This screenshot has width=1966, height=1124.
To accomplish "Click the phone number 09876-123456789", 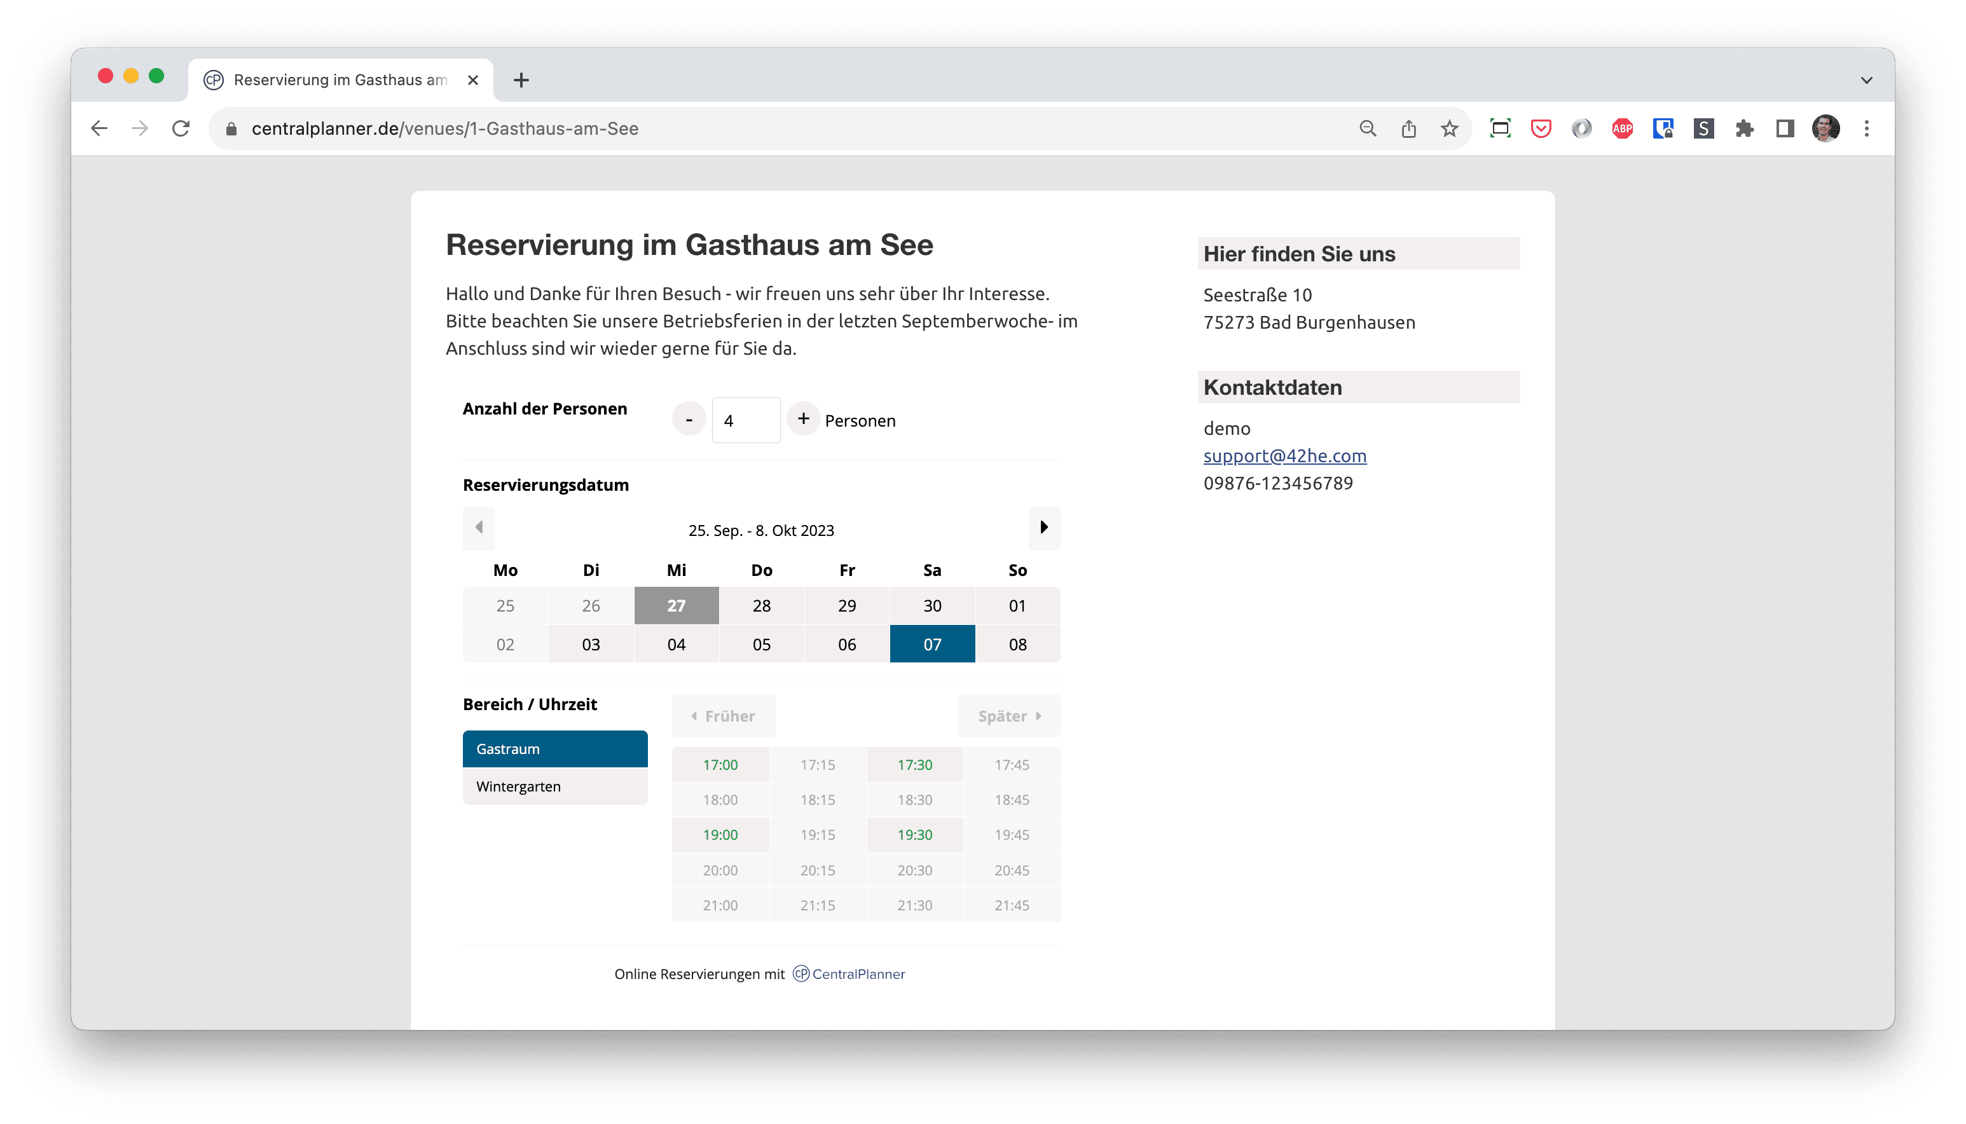I will [x=1277, y=483].
